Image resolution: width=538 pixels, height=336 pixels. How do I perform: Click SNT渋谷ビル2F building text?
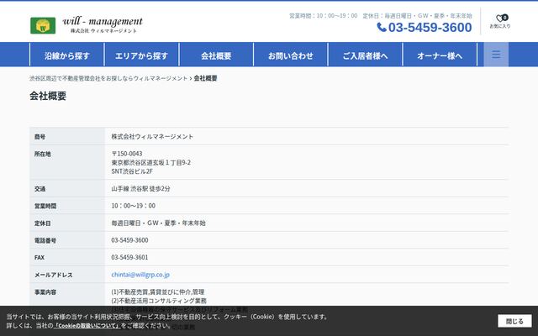(132, 171)
